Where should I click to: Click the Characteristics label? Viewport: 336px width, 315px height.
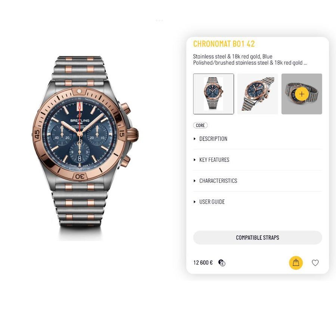click(x=218, y=180)
